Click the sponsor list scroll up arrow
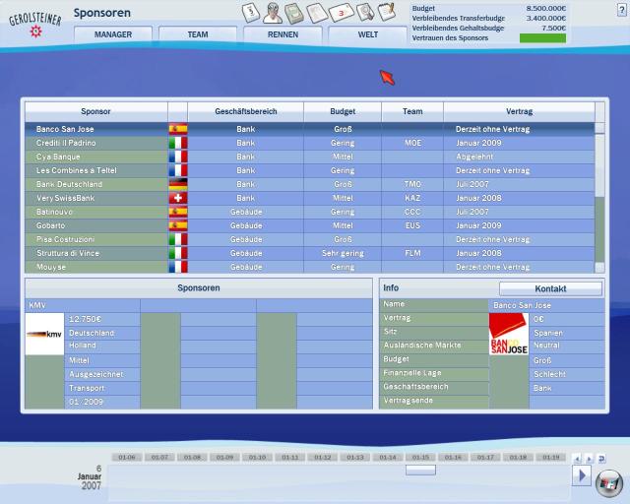 tap(599, 128)
